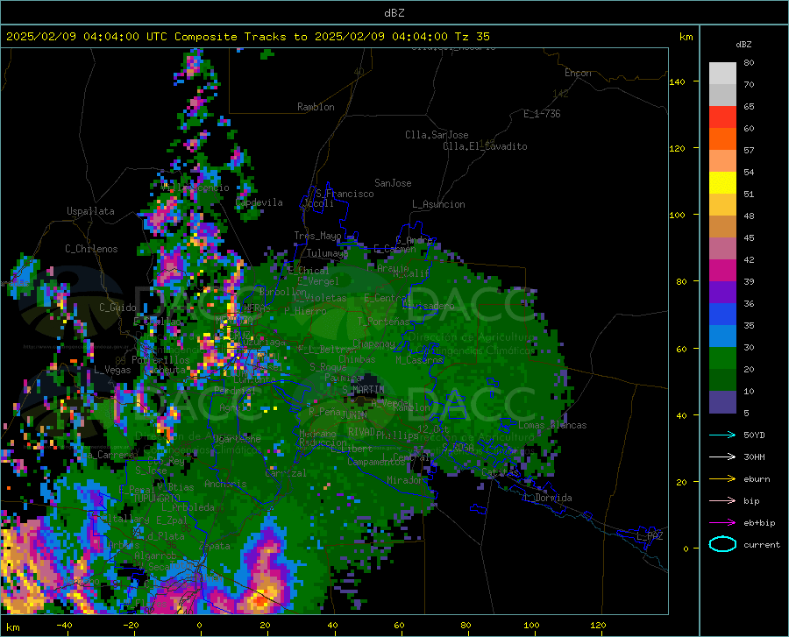Click the 'L_Asuncion' map label
Image resolution: width=789 pixels, height=637 pixels.
click(x=438, y=204)
